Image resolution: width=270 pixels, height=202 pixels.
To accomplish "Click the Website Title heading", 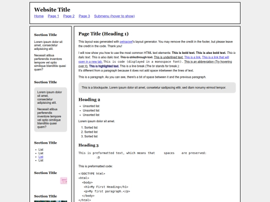I will click(52, 9).
